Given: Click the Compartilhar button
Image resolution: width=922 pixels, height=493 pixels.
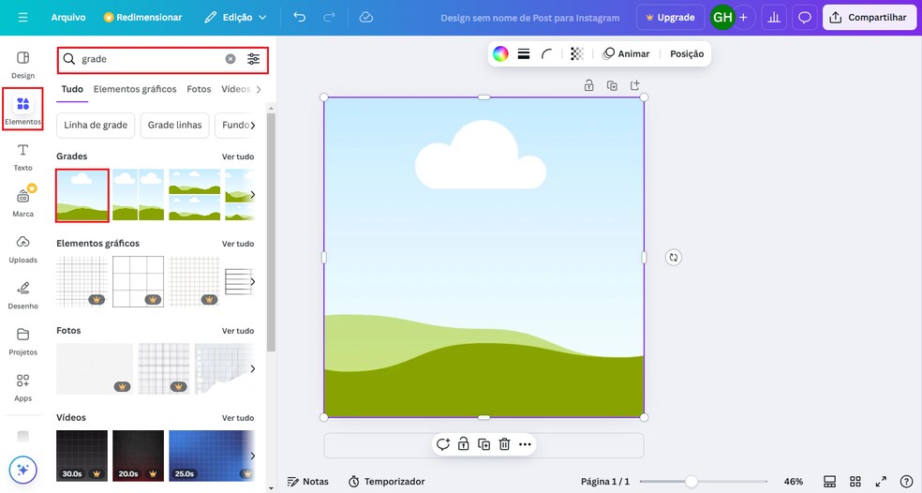Looking at the screenshot, I should point(869,17).
